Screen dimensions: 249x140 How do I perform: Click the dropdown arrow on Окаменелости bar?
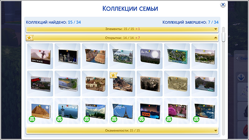(x=215, y=131)
